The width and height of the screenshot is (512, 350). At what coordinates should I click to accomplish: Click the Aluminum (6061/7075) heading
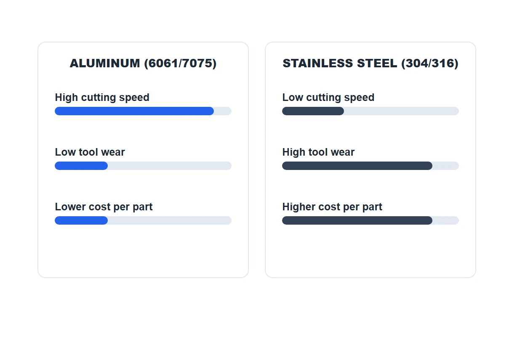[x=143, y=63]
